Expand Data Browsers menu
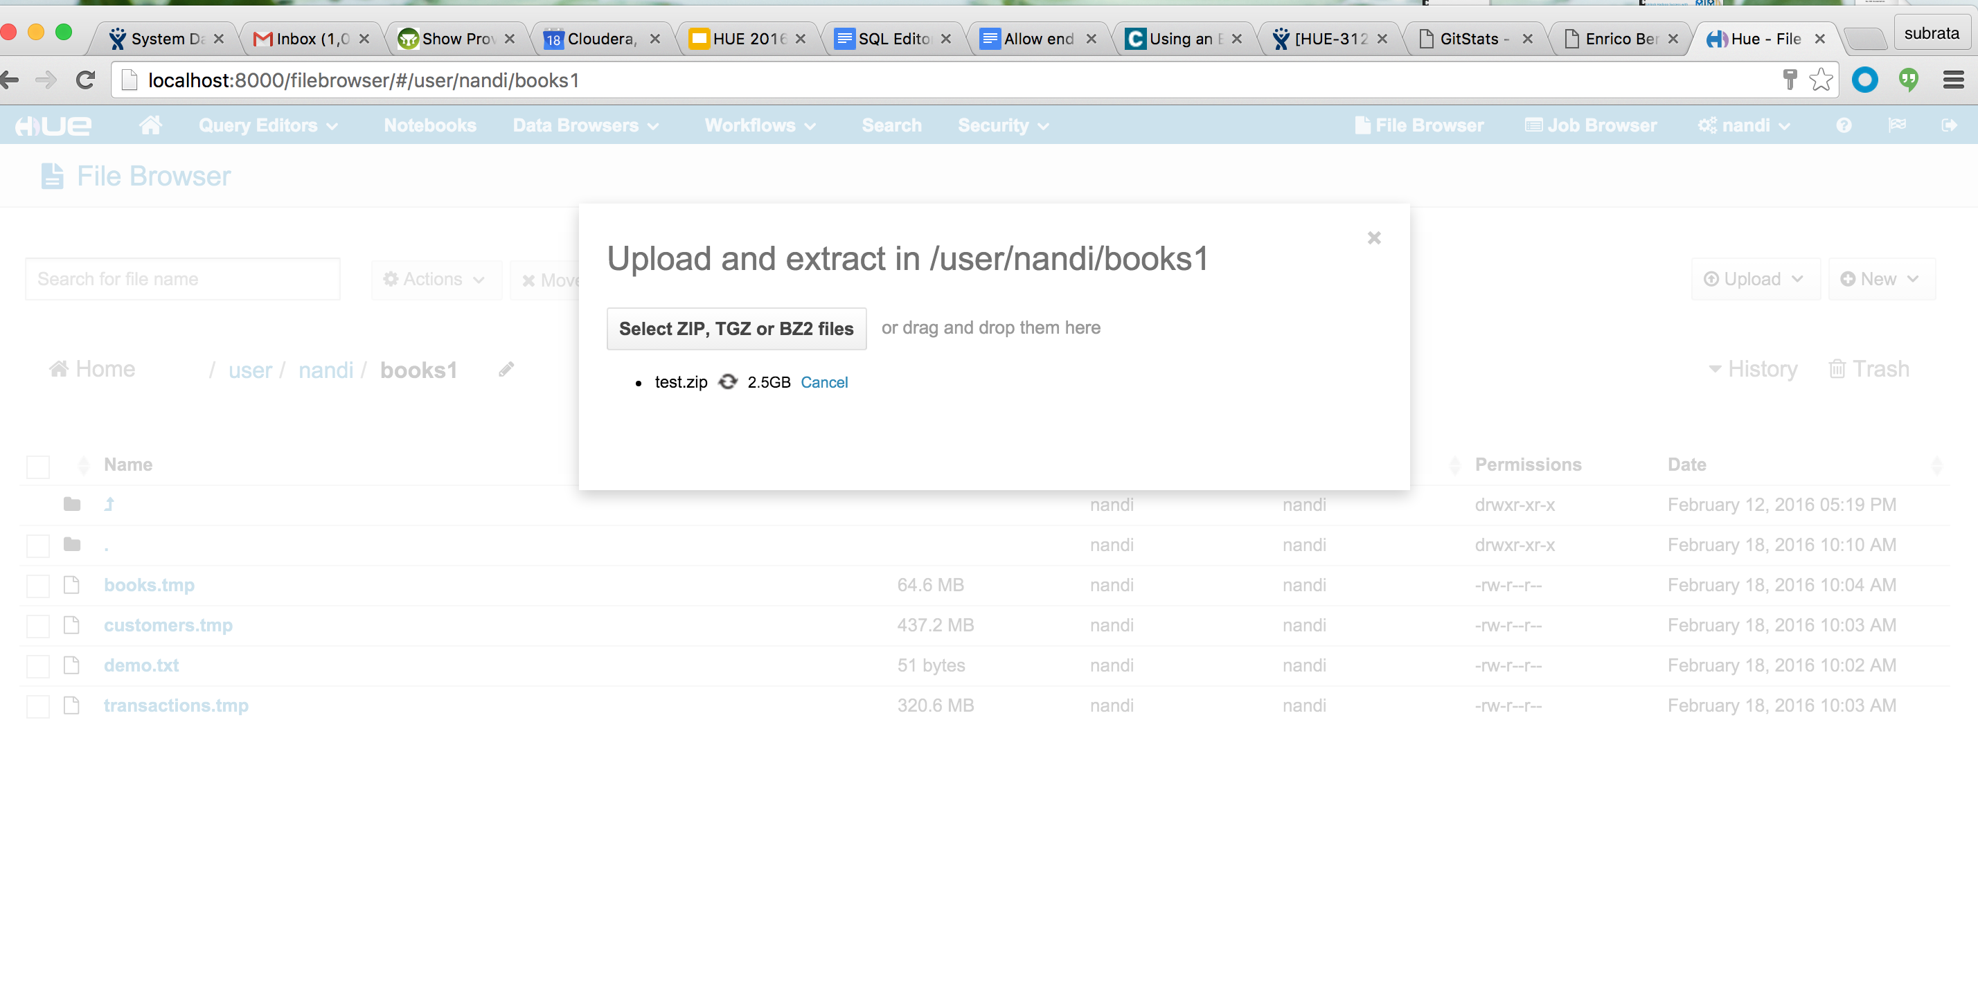This screenshot has width=1978, height=990. pyautogui.click(x=585, y=125)
